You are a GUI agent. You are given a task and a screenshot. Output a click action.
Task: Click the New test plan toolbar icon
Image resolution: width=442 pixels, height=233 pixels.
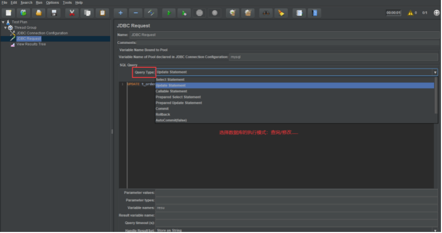point(8,13)
